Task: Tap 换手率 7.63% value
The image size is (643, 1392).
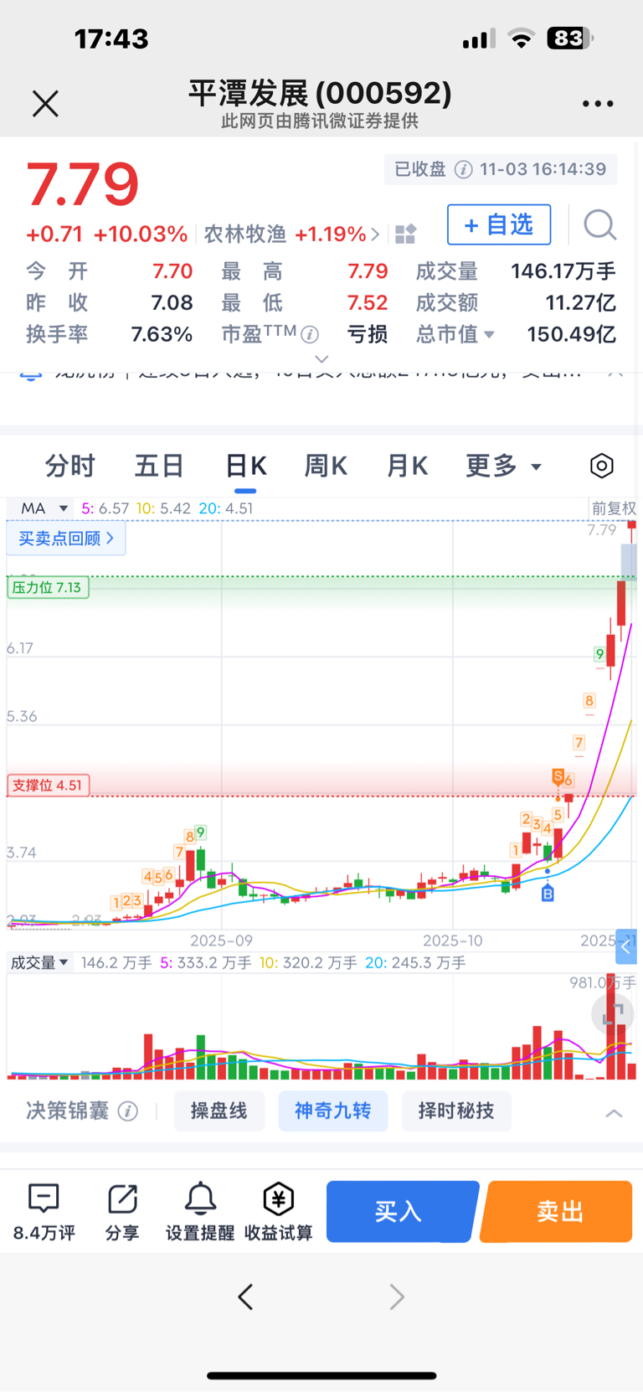Action: point(162,334)
